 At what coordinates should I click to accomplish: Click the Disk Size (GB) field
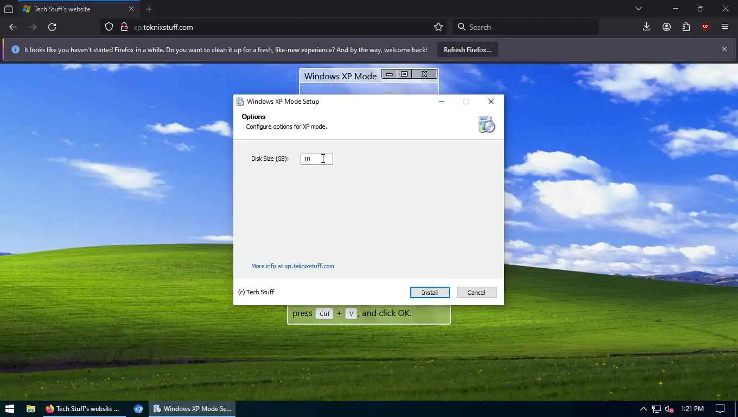click(x=317, y=159)
